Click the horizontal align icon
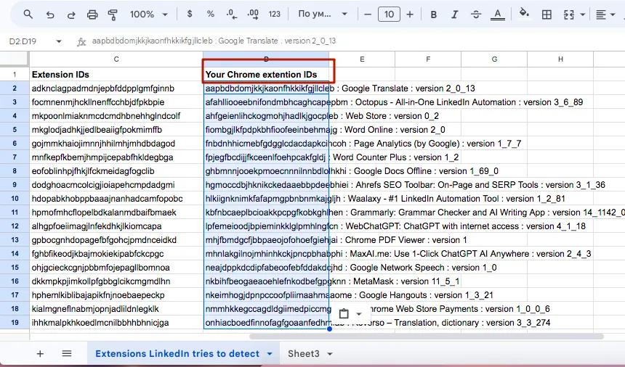 (x=601, y=15)
